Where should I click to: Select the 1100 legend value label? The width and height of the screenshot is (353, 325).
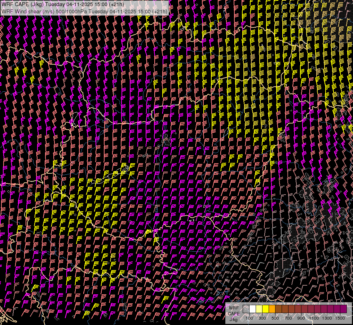314,318
